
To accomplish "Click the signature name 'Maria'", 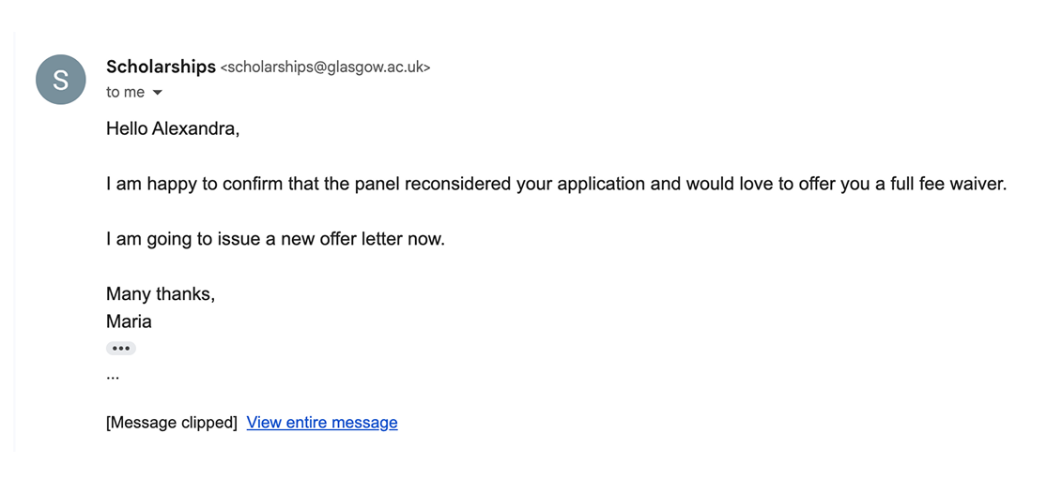I will pyautogui.click(x=129, y=321).
